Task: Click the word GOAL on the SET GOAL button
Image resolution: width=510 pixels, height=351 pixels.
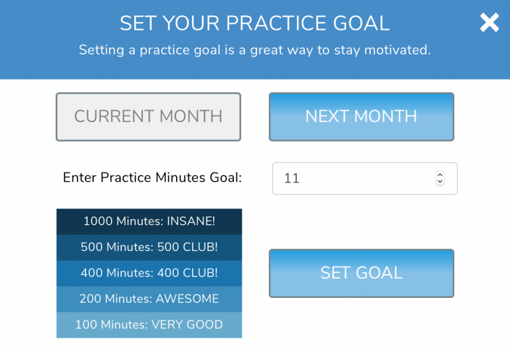Action: [379, 273]
